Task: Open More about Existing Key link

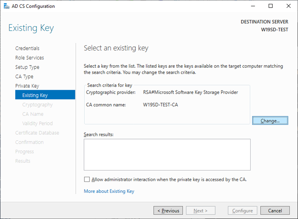Action: click(109, 191)
